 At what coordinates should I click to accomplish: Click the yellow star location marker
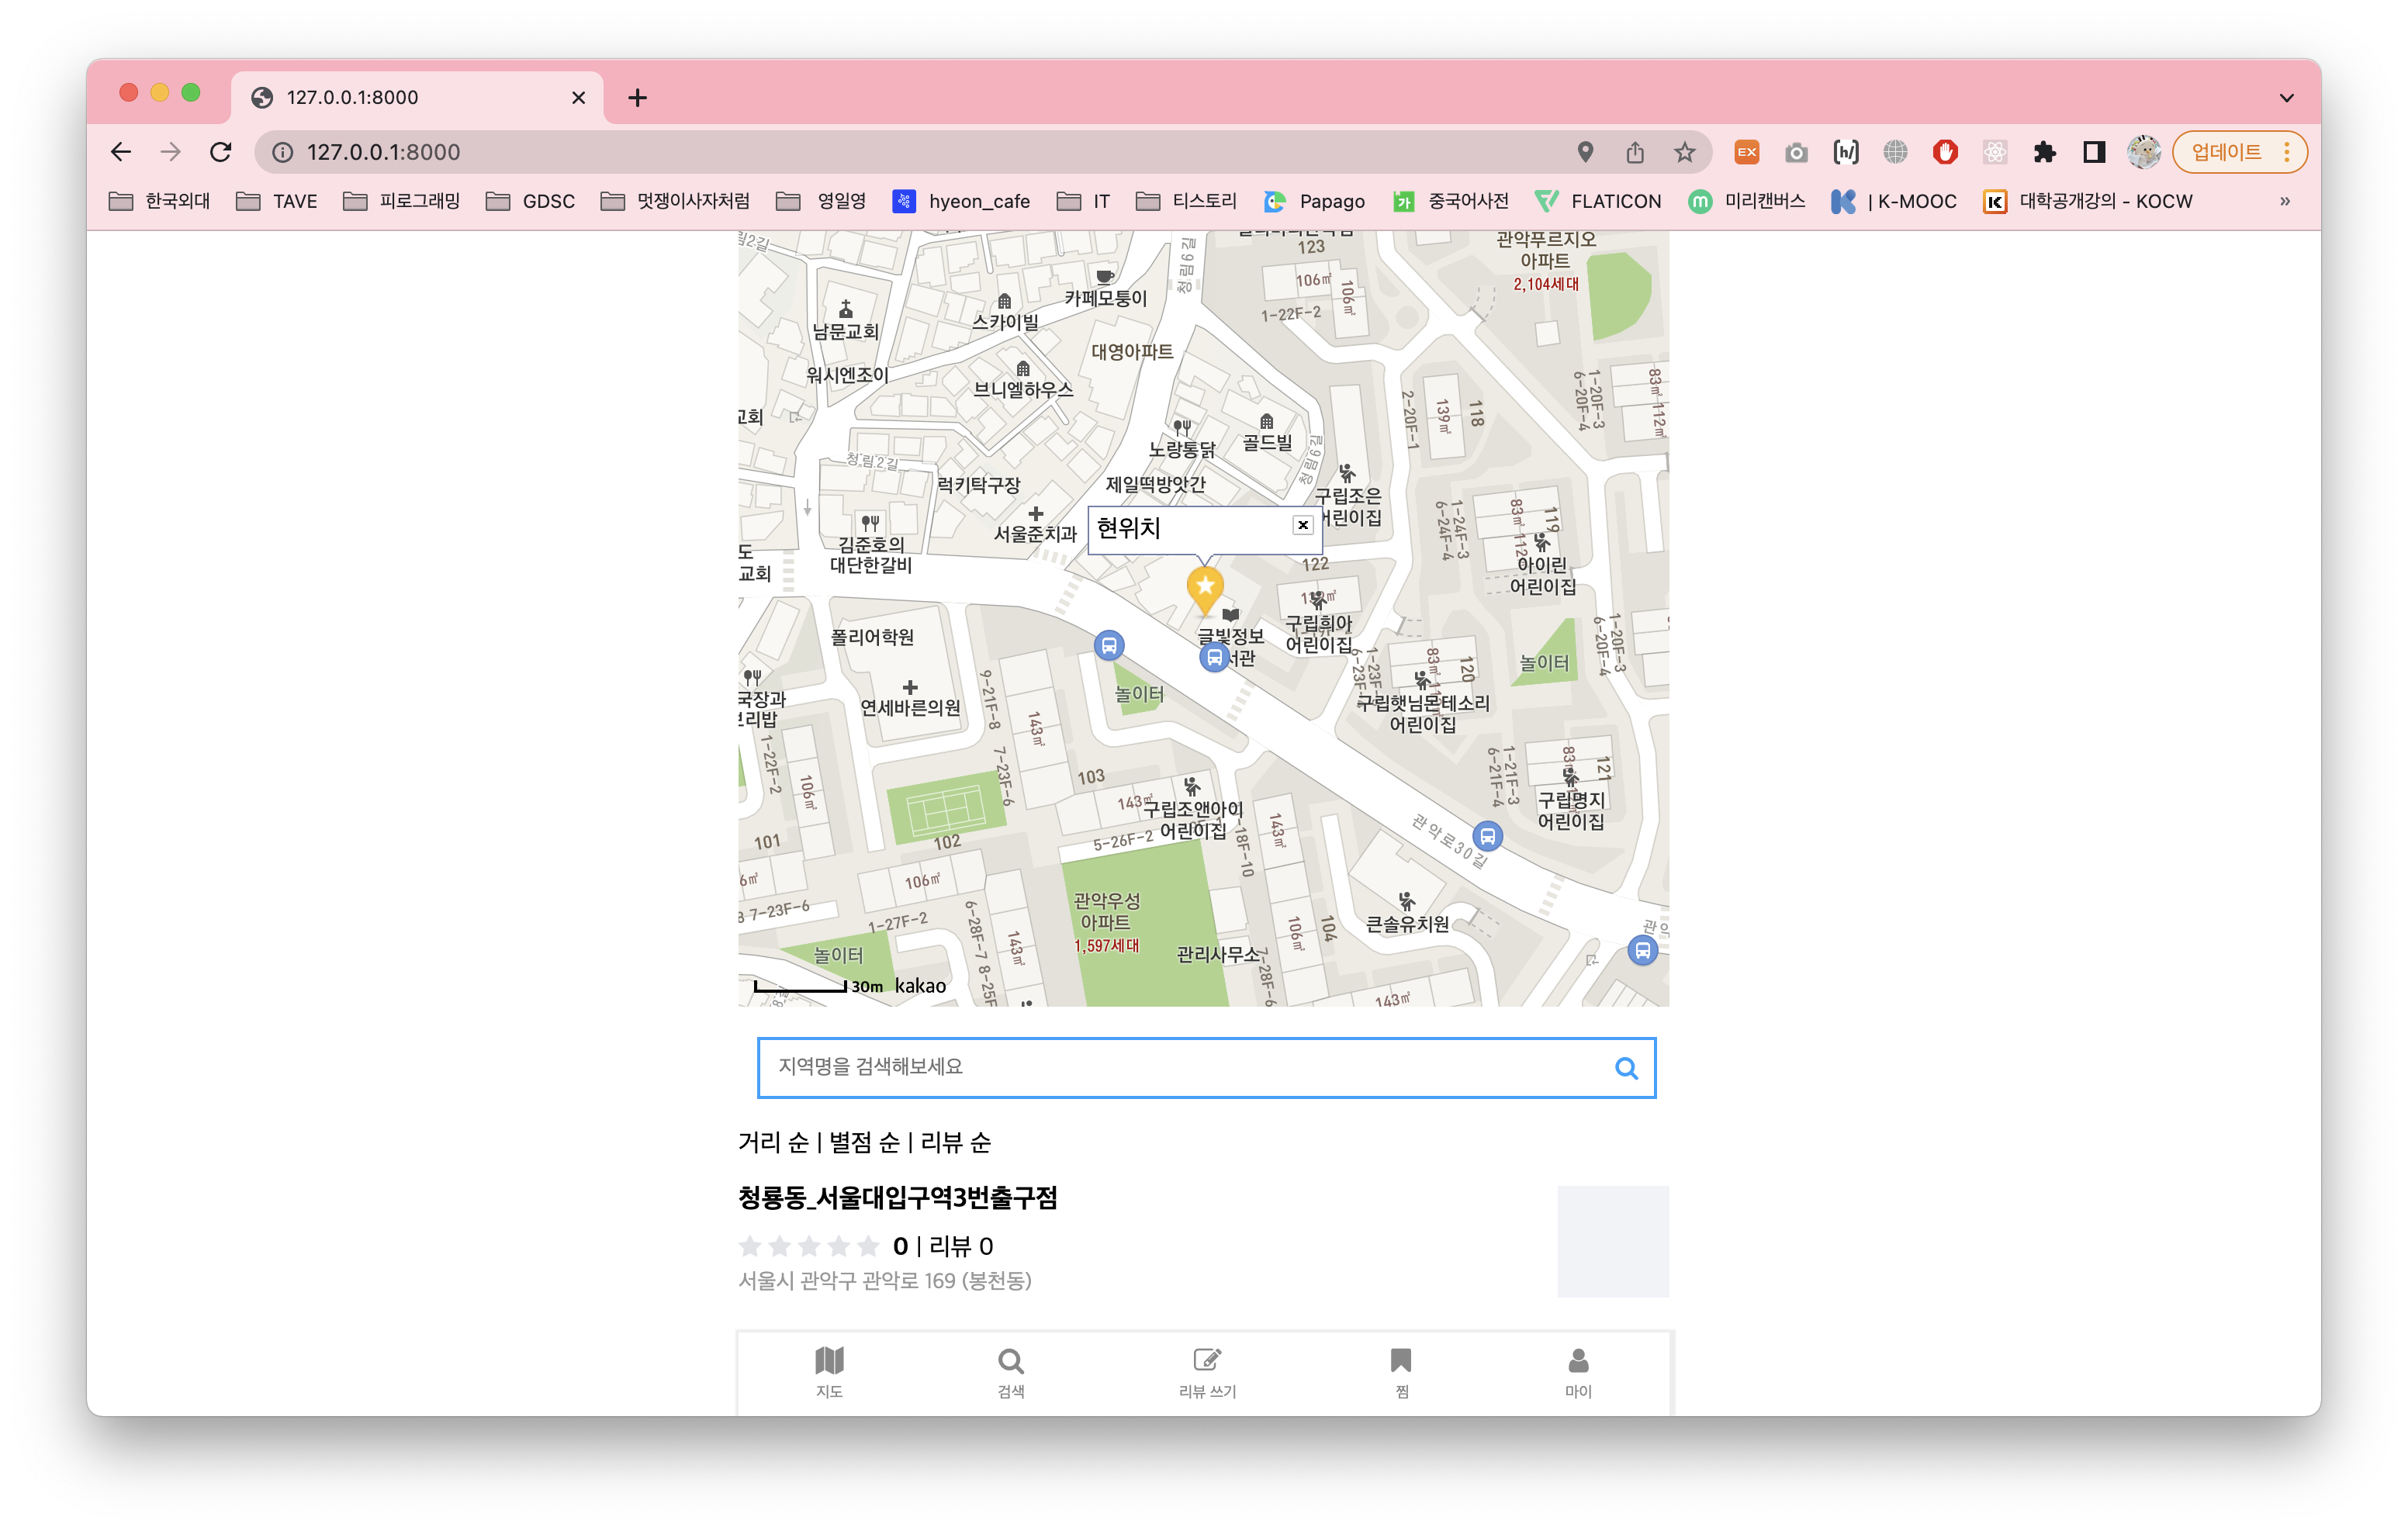1205,587
